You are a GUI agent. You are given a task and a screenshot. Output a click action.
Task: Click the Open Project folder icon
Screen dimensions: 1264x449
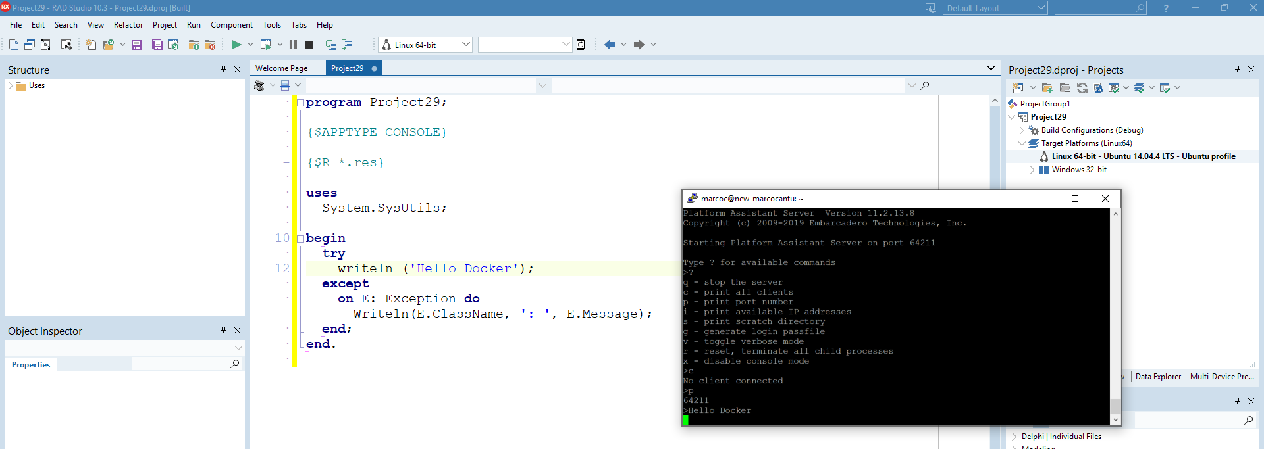(109, 45)
